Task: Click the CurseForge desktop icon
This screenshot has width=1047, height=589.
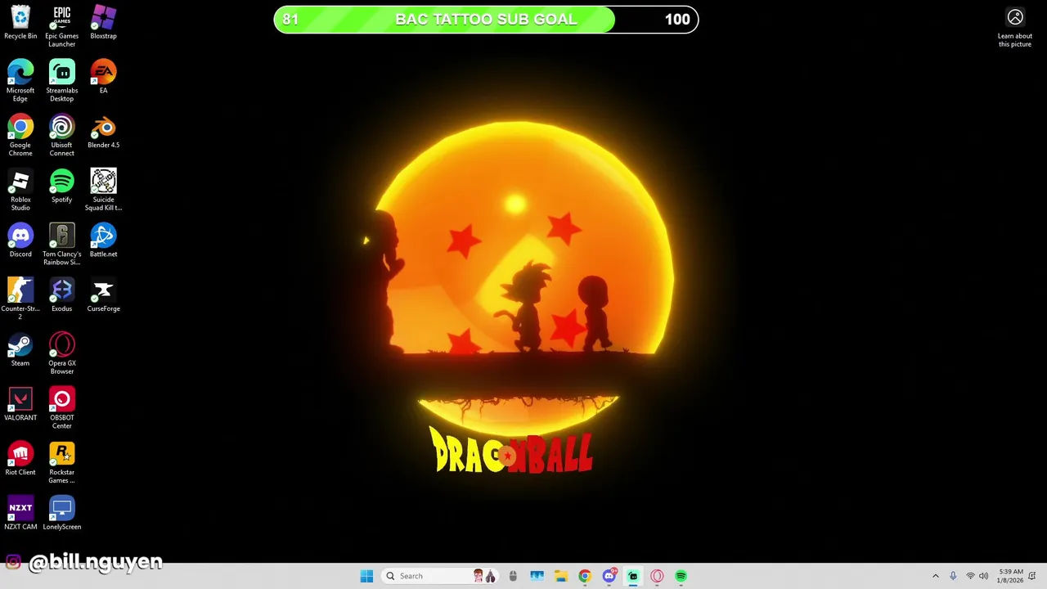Action: [103, 295]
